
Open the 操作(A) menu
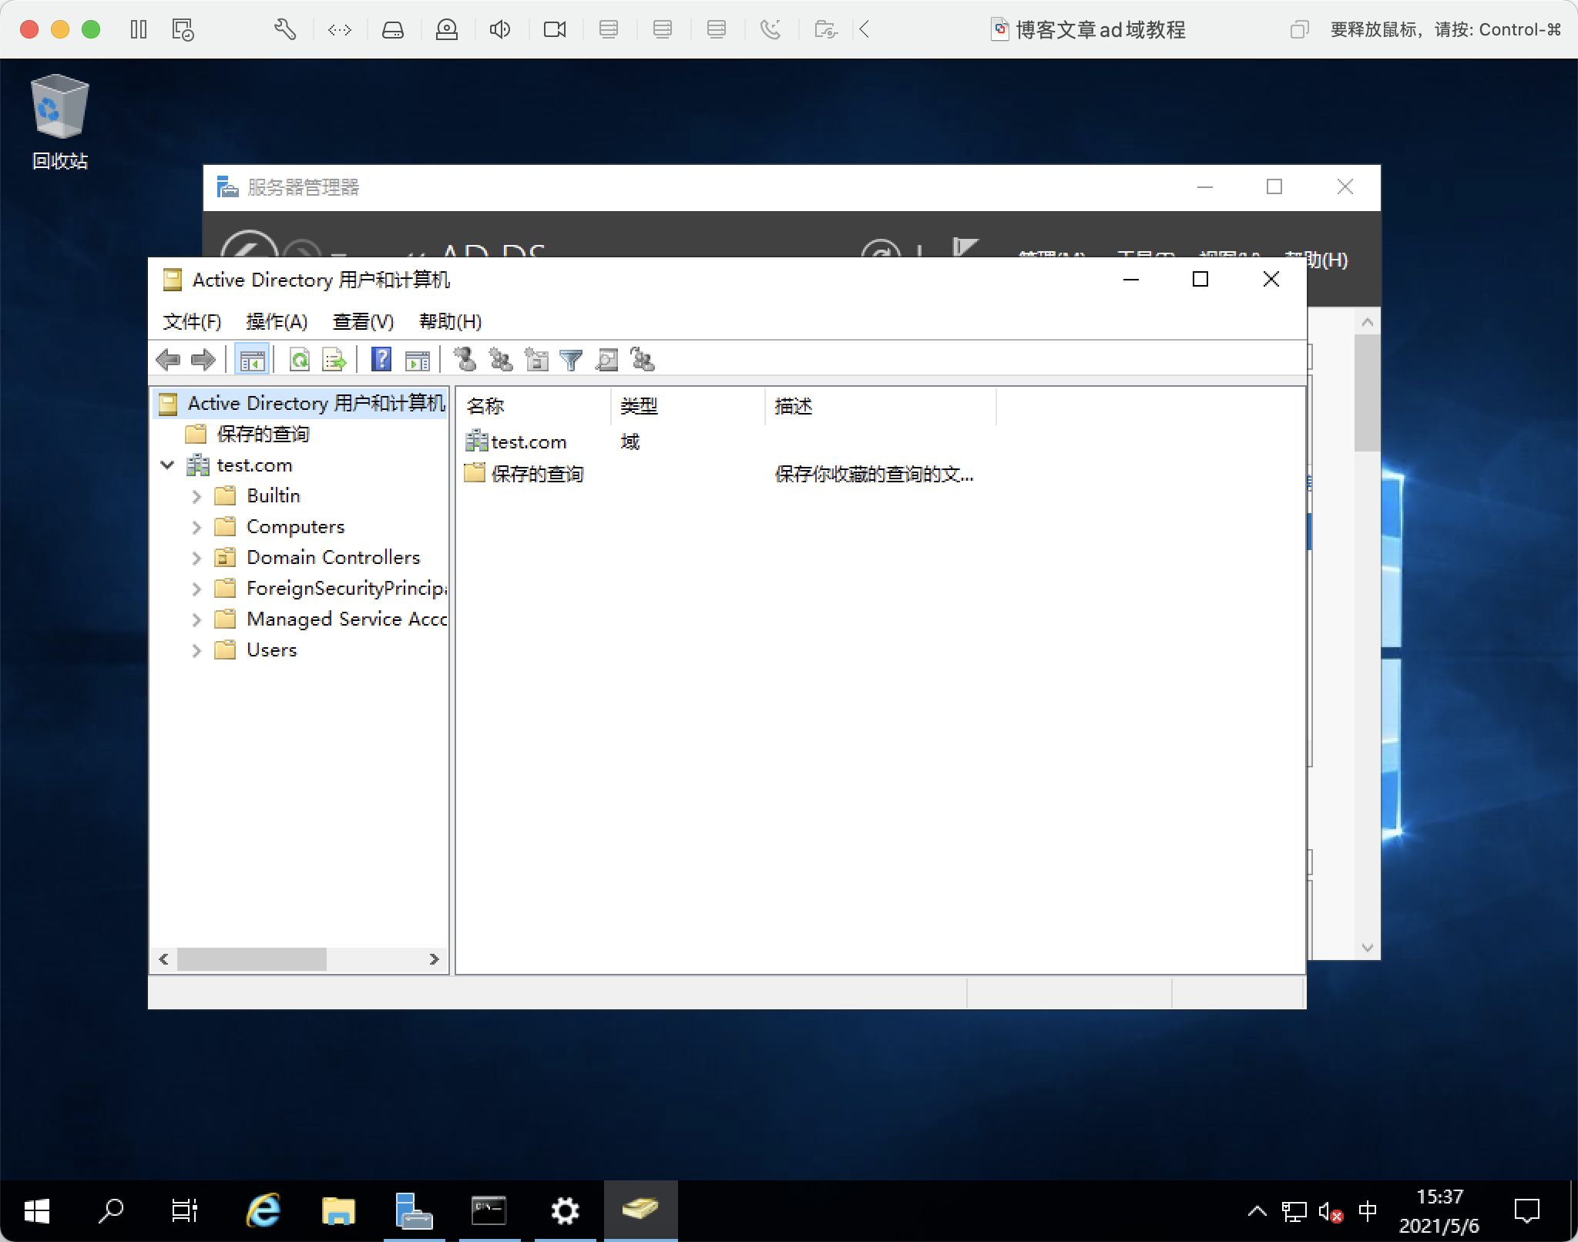[x=276, y=321]
